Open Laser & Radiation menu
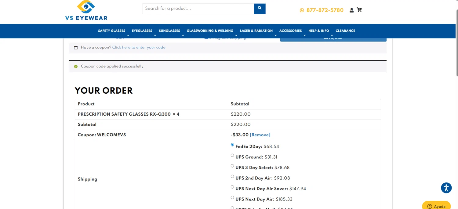458x209 pixels. pyautogui.click(x=256, y=31)
